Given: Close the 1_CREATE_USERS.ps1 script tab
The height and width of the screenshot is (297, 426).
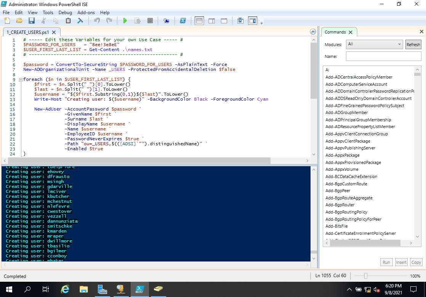Looking at the screenshot, I should click(54, 32).
